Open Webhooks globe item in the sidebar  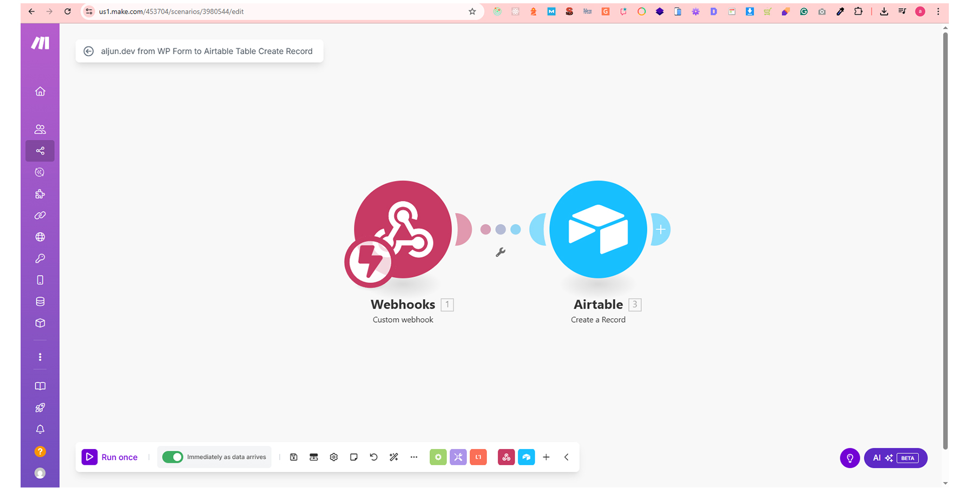(x=40, y=237)
